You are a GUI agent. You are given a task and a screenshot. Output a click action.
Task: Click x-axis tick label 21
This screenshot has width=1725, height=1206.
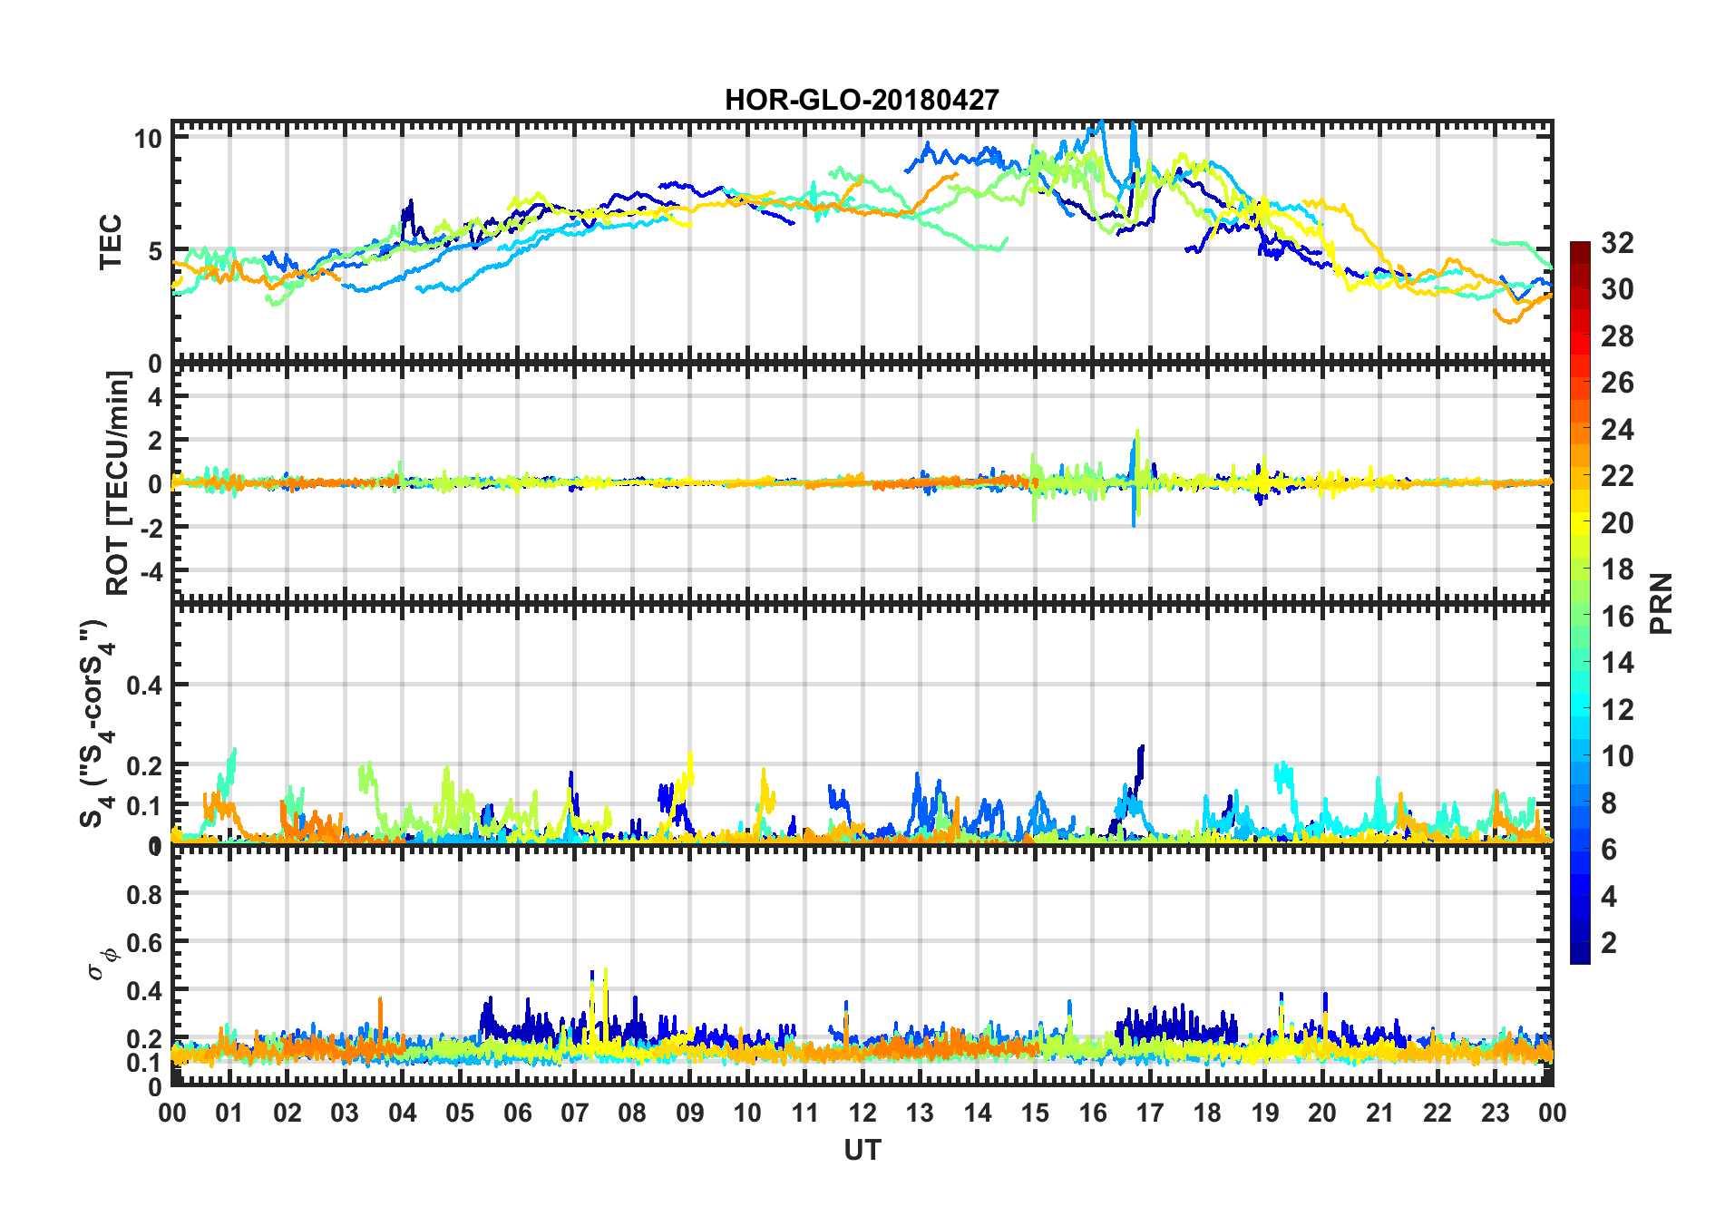(x=1379, y=1113)
